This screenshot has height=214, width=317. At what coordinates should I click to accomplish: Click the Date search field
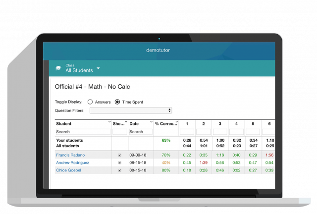[140, 132]
